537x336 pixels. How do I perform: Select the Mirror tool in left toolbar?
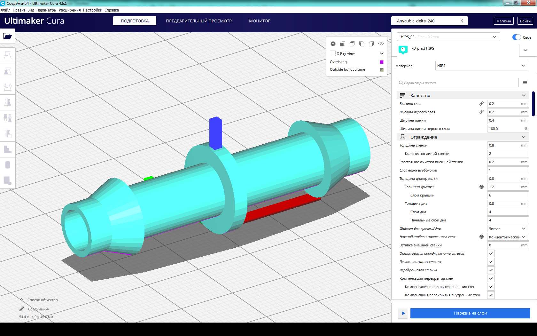[7, 102]
